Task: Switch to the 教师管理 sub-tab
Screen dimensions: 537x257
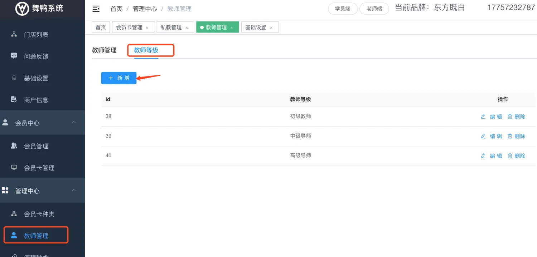Action: pos(104,50)
